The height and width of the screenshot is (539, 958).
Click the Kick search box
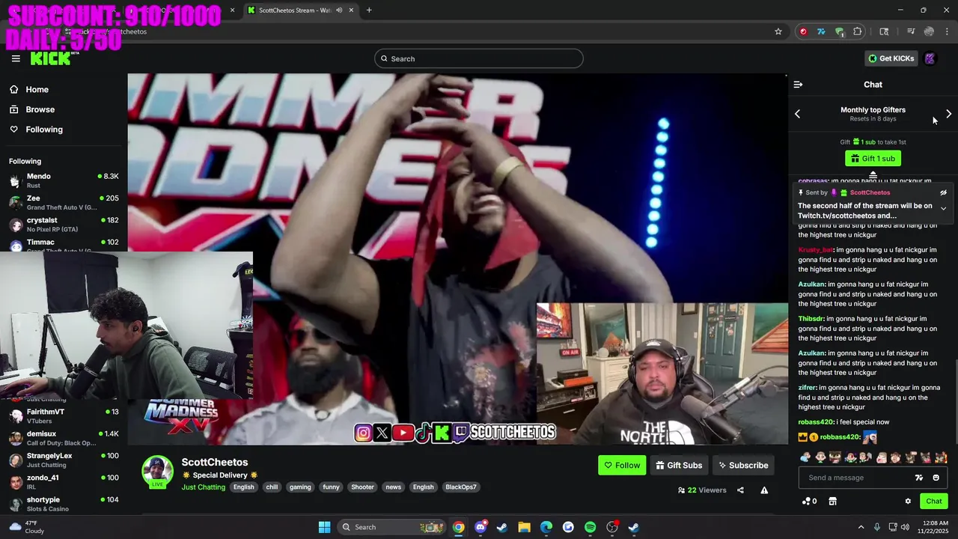(478, 58)
